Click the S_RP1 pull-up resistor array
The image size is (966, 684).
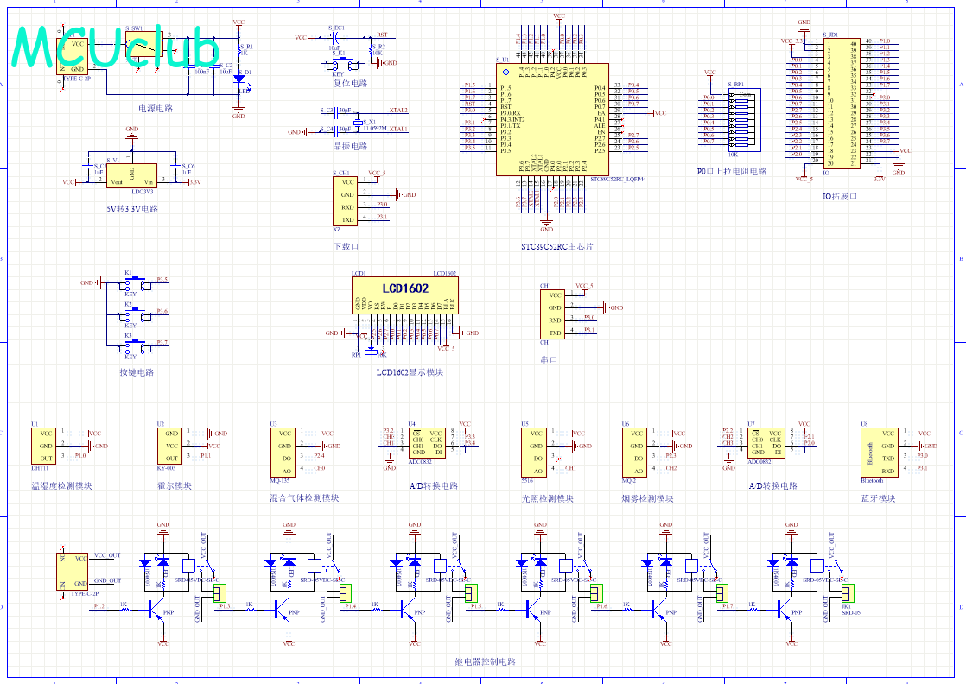point(740,119)
